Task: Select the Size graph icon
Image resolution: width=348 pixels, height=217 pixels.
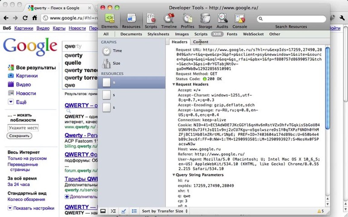Action: click(106, 64)
